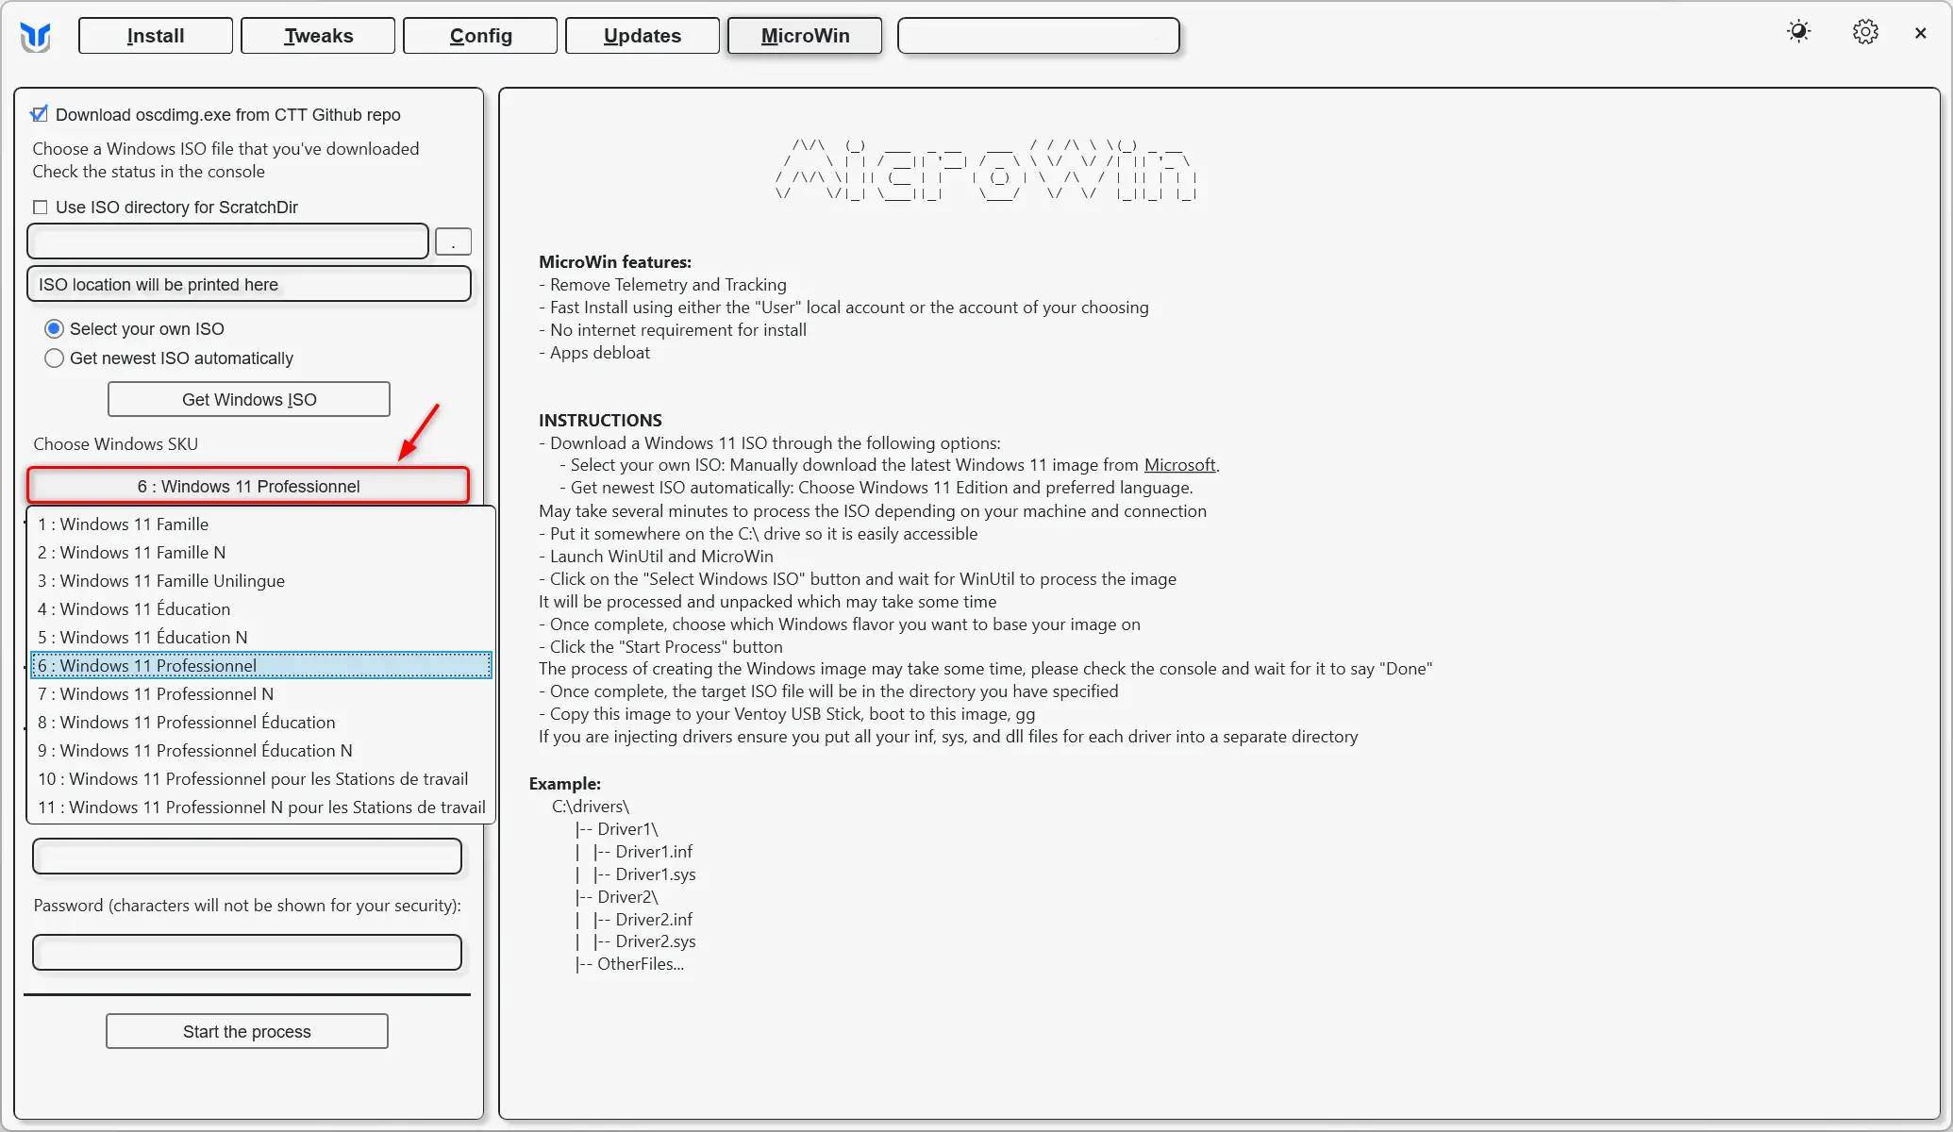Click the Get Windows ISO button

tap(249, 397)
